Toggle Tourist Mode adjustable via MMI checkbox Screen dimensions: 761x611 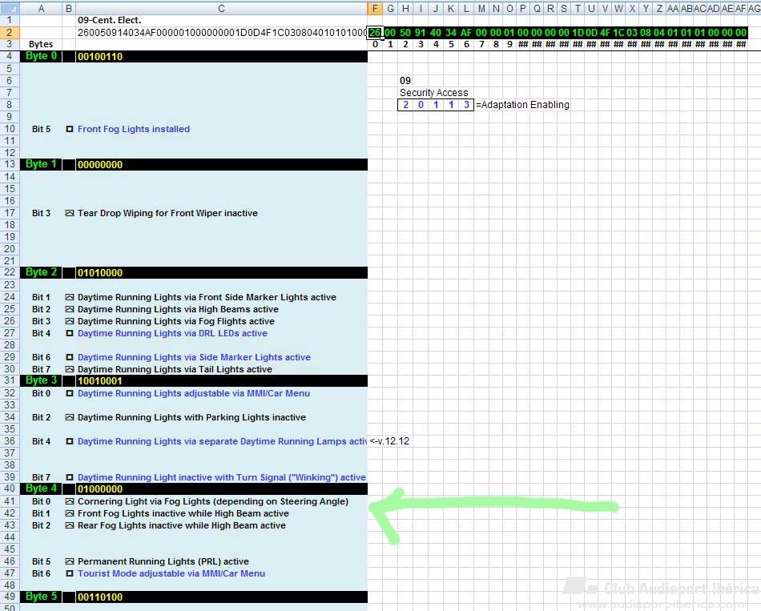pos(70,573)
